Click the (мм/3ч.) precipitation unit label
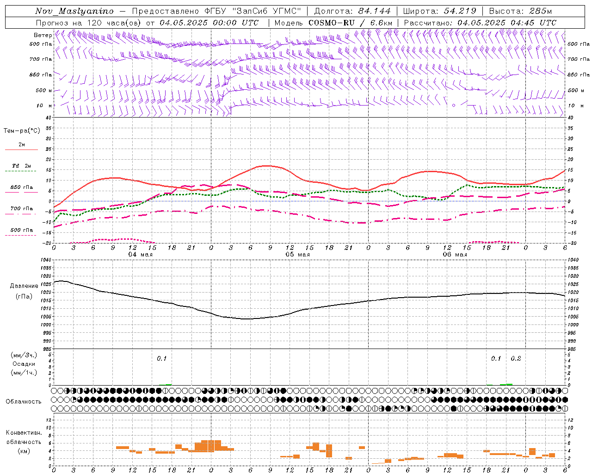Viewport: 592px width, 474px height. coord(24,355)
